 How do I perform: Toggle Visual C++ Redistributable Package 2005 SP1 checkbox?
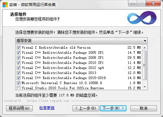tap(18, 52)
